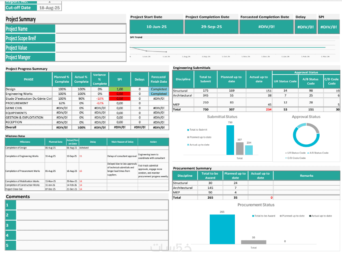342x257 pixels.
Task: Click the Completion of Design milestone
Action: click(x=25, y=148)
